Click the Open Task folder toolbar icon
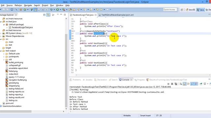 pos(74,10)
